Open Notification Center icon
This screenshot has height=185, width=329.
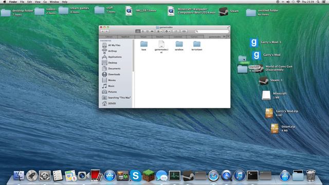pos(324,2)
